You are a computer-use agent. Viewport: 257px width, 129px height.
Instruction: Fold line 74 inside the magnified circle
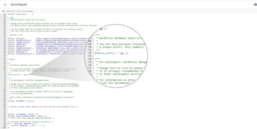pyautogui.click(x=93, y=59)
